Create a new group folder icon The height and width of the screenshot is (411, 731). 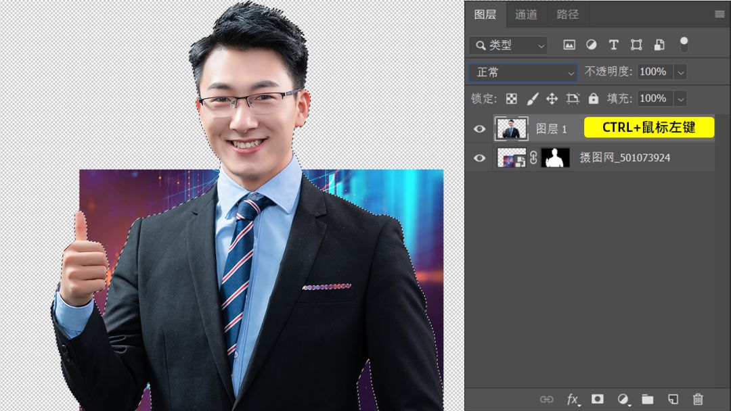pos(648,399)
